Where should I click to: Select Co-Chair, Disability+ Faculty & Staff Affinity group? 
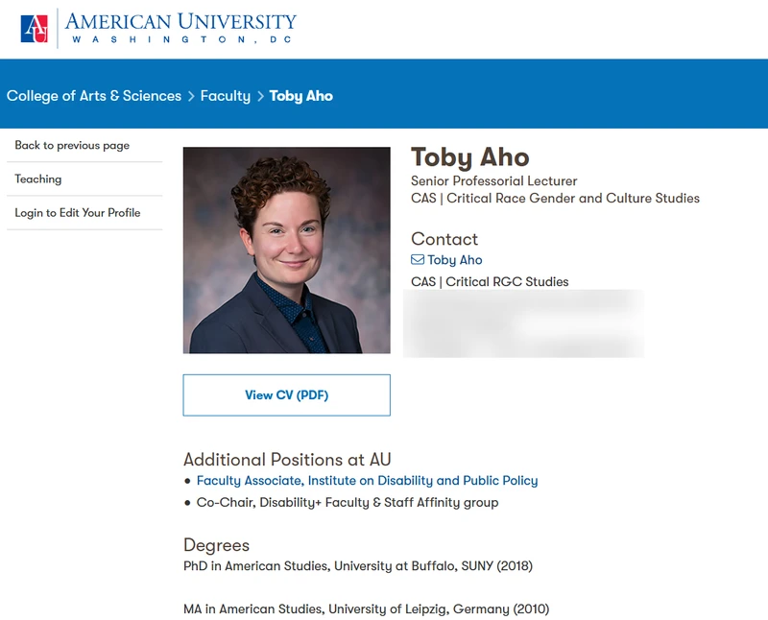coord(348,503)
